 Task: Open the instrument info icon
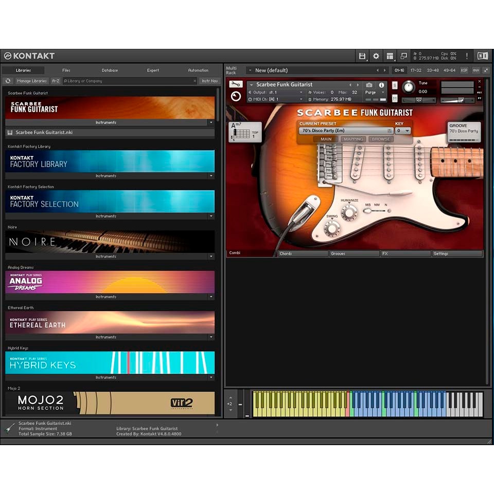pyautogui.click(x=381, y=85)
